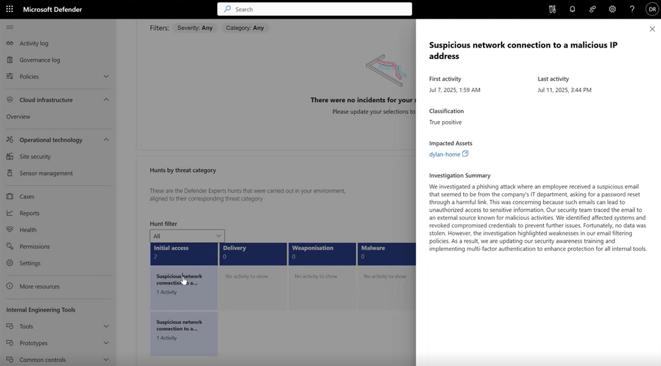
Task: Open dylan-home external link icon
Action: 465,154
